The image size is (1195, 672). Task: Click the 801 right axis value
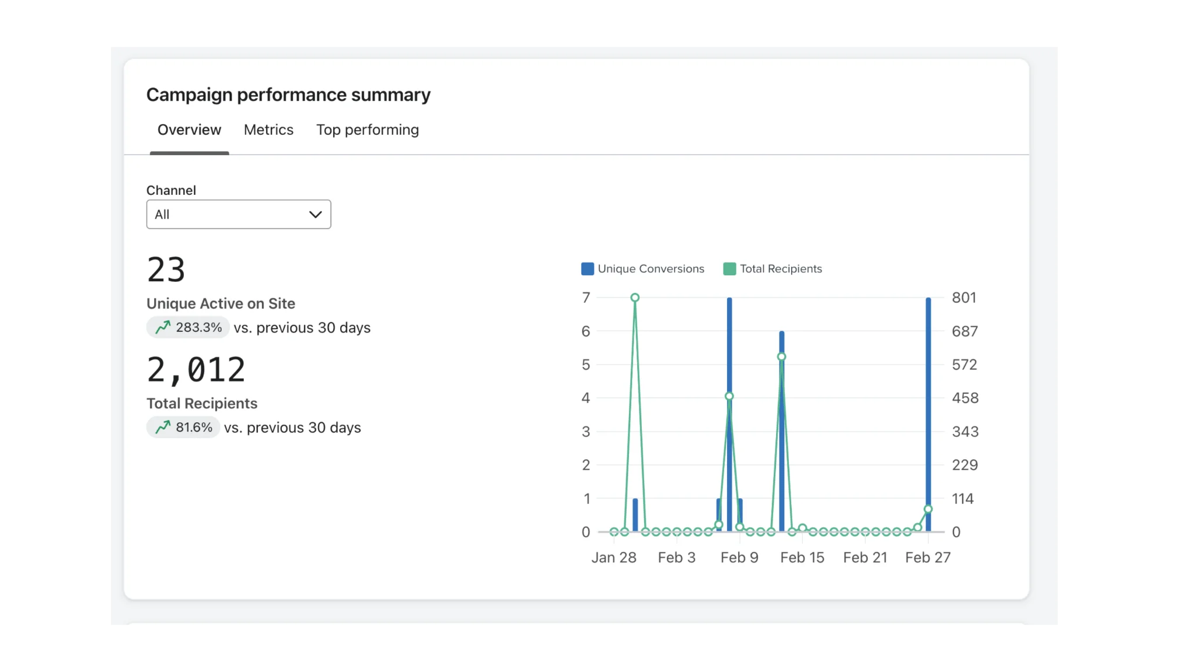tap(964, 297)
